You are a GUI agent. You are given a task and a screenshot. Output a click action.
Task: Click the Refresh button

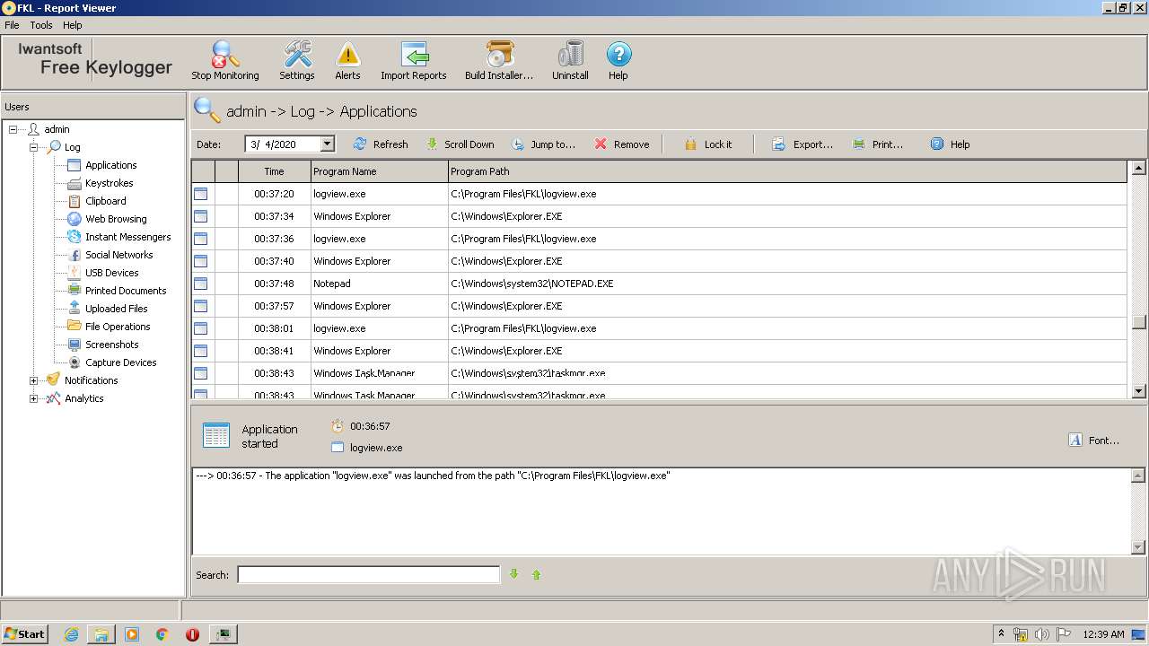click(381, 144)
